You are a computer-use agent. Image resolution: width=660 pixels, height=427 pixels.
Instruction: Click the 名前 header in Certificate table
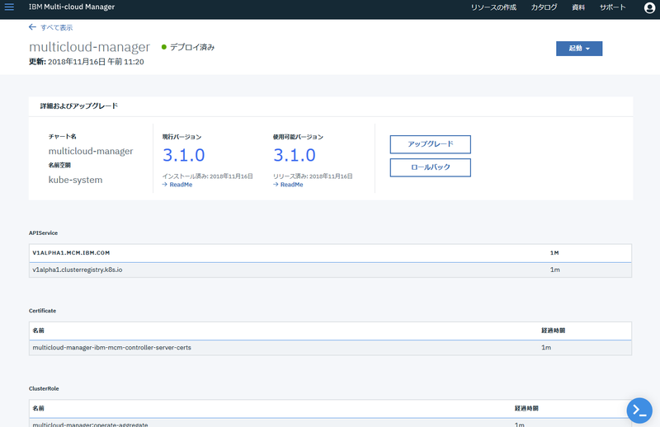pos(38,331)
